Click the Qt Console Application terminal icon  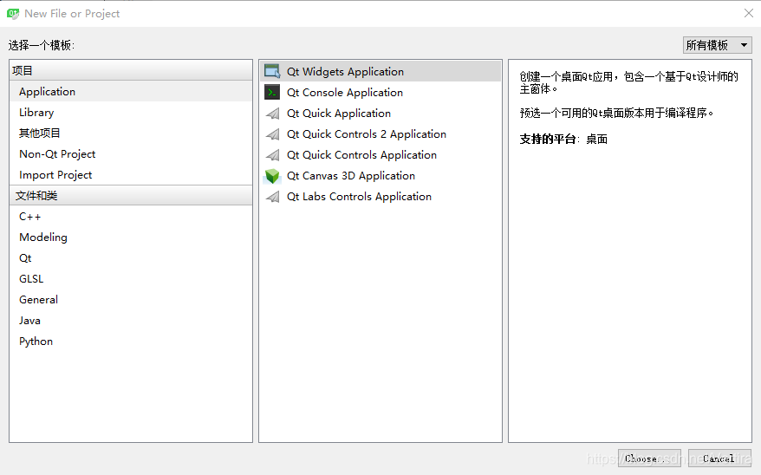[x=272, y=92]
